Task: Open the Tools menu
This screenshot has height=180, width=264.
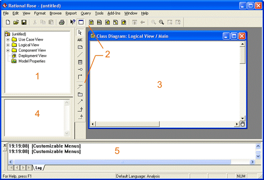Action: [x=99, y=13]
